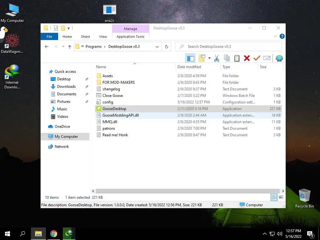Click the horizontal scrollbar in the file list
This screenshot has width=320, height=240.
click(187, 191)
